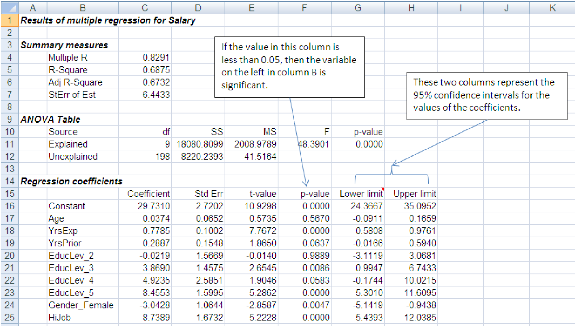Viewport: 576px width, 327px height.
Task: Select the YrsExp t-value 7.7672
Action: 251,231
